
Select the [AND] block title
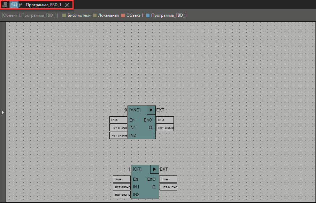click(x=135, y=110)
